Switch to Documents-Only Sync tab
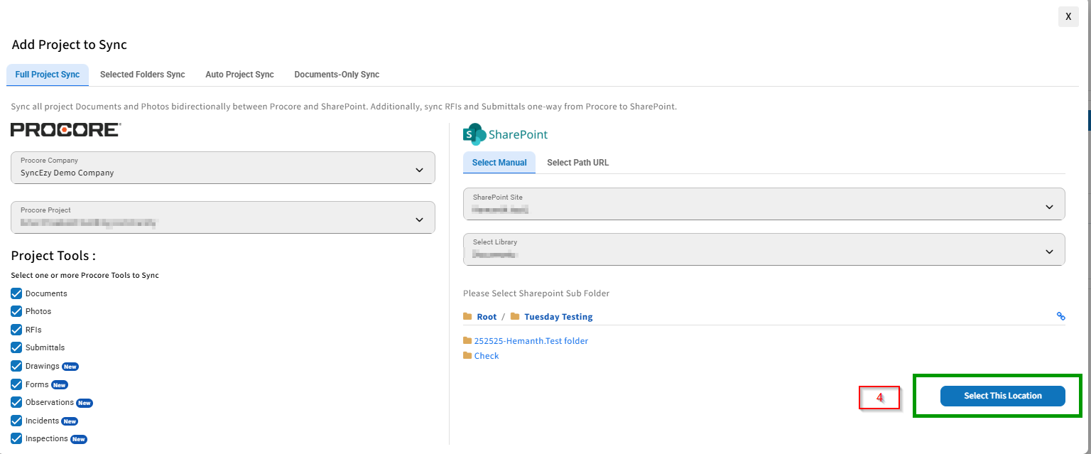Image resolution: width=1091 pixels, height=454 pixels. click(x=337, y=75)
